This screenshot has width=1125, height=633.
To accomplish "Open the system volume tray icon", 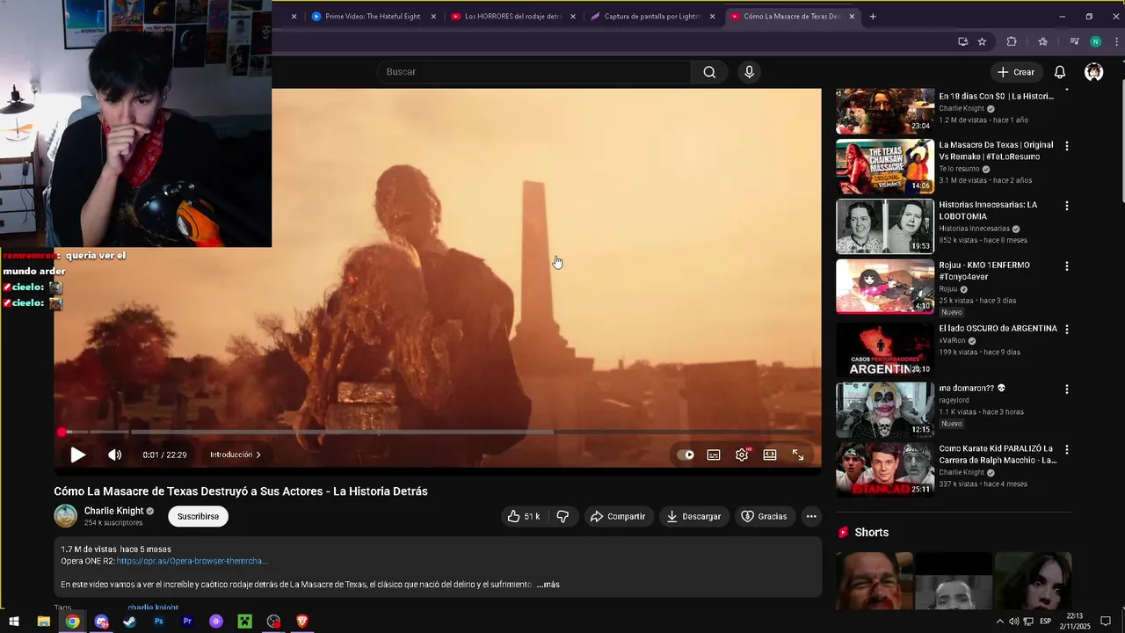I will pyautogui.click(x=1013, y=622).
